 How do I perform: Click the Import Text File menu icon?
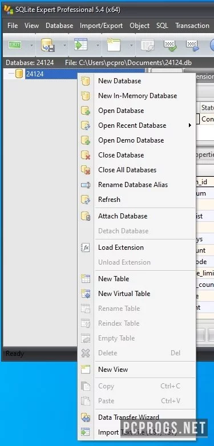point(86,432)
